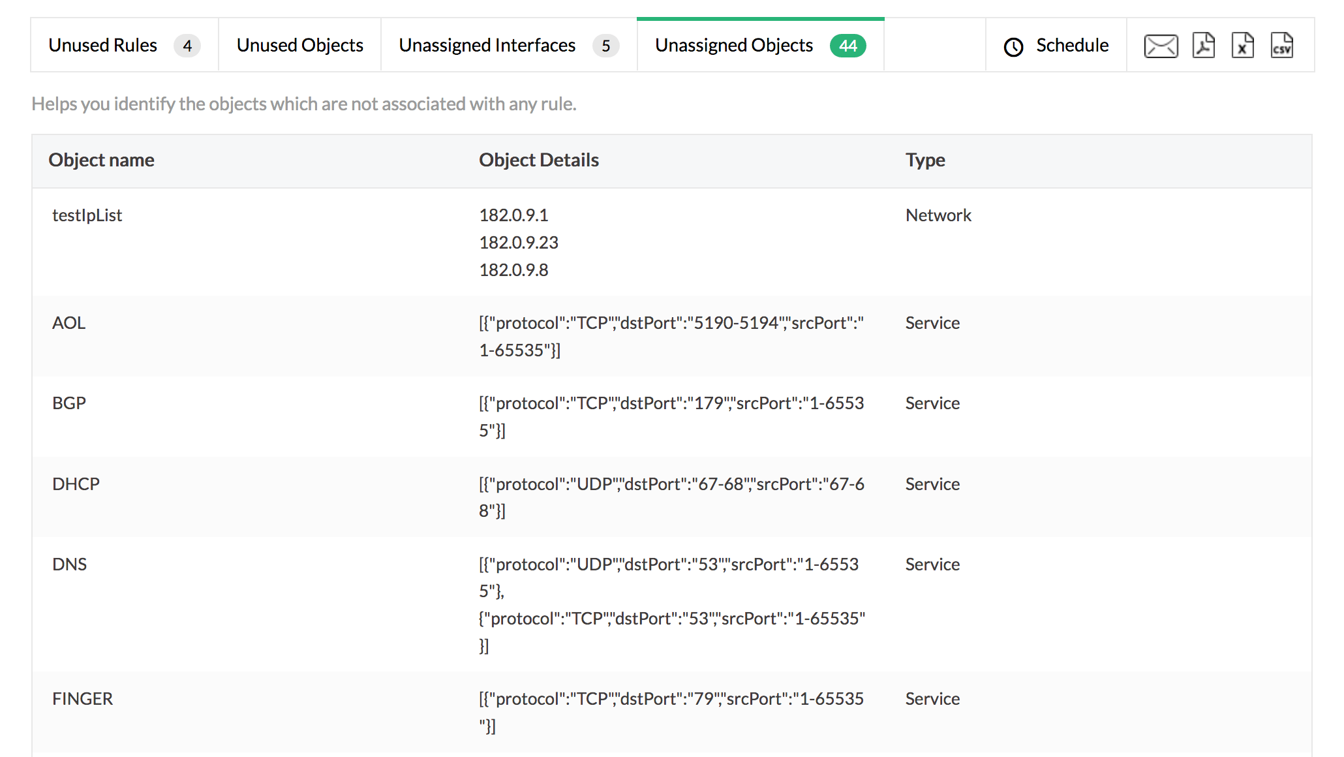Email this report via the envelope icon
Screen dimensions: 1344x757
(x=1161, y=45)
